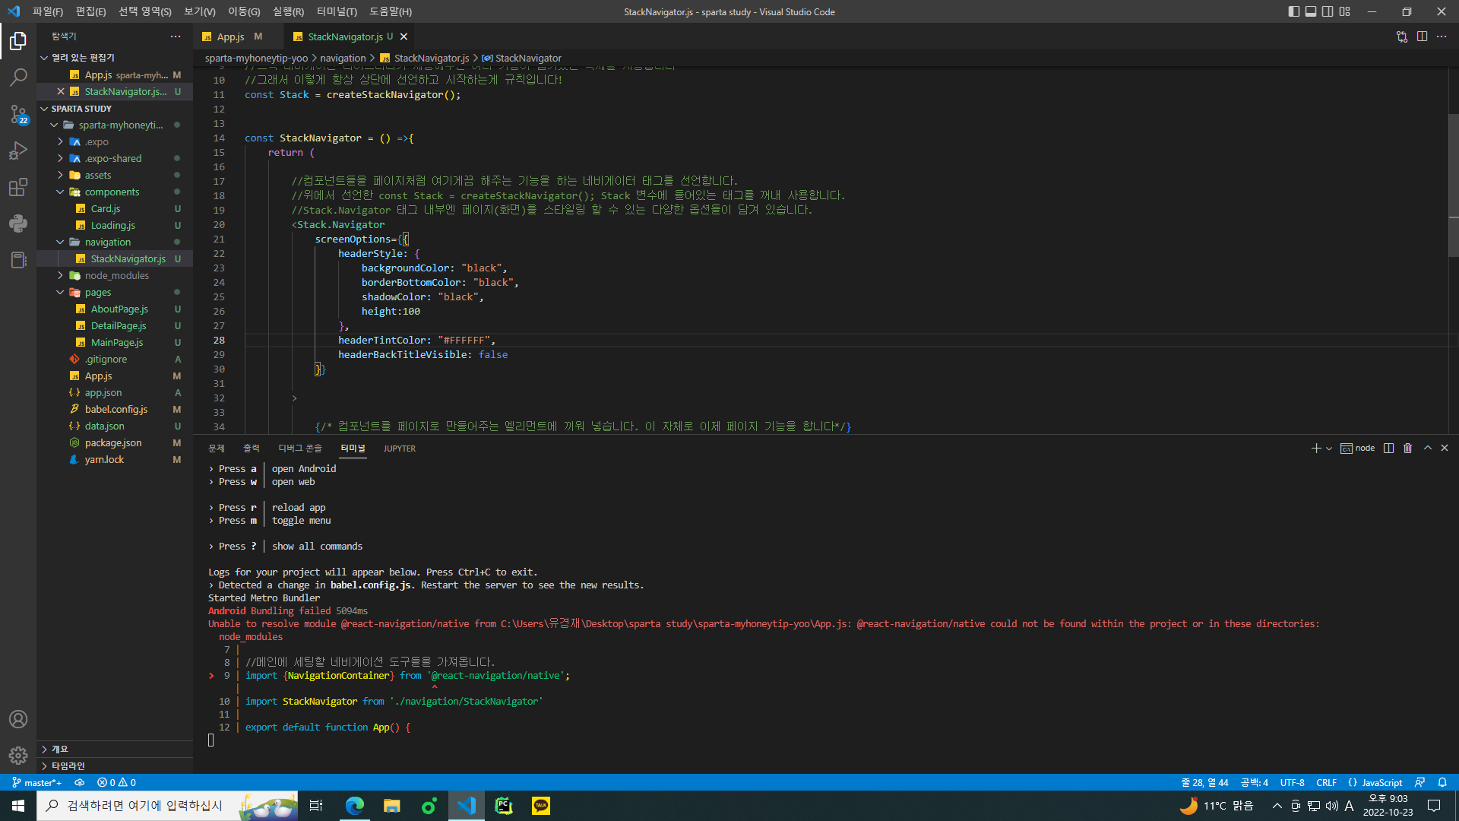Click the feedback icon in status bar

[x=1419, y=782]
